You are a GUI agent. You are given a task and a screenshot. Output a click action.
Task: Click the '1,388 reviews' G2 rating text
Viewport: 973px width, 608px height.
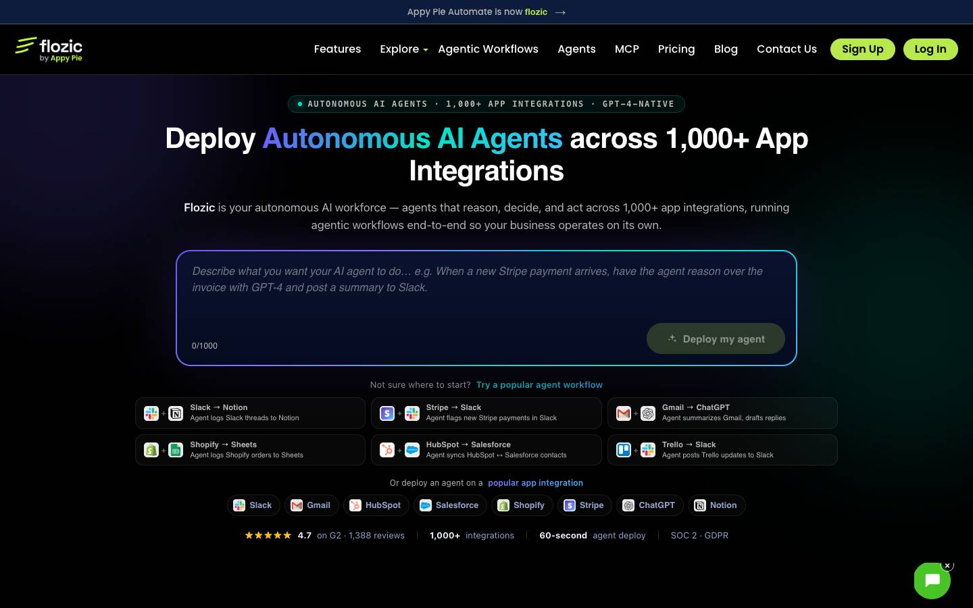click(x=376, y=536)
